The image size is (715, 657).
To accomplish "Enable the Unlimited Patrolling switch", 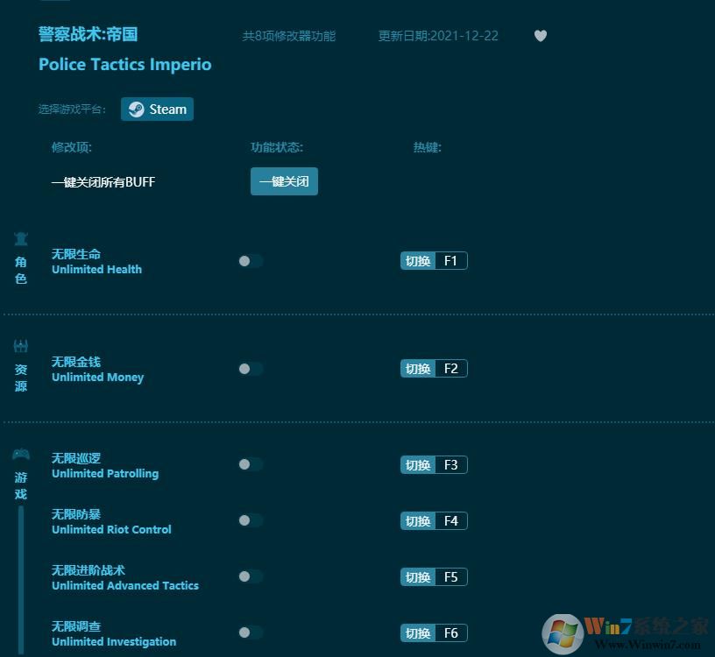I will click(251, 464).
